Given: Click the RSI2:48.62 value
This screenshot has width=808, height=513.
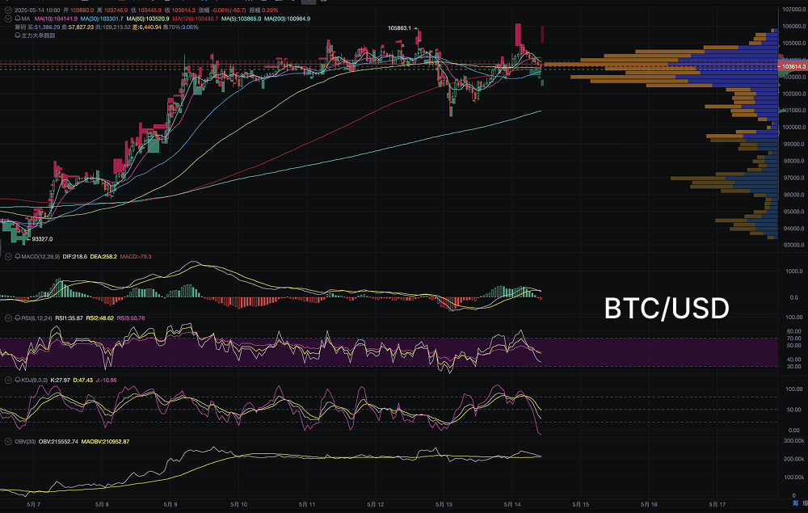Looking at the screenshot, I should click(x=100, y=318).
